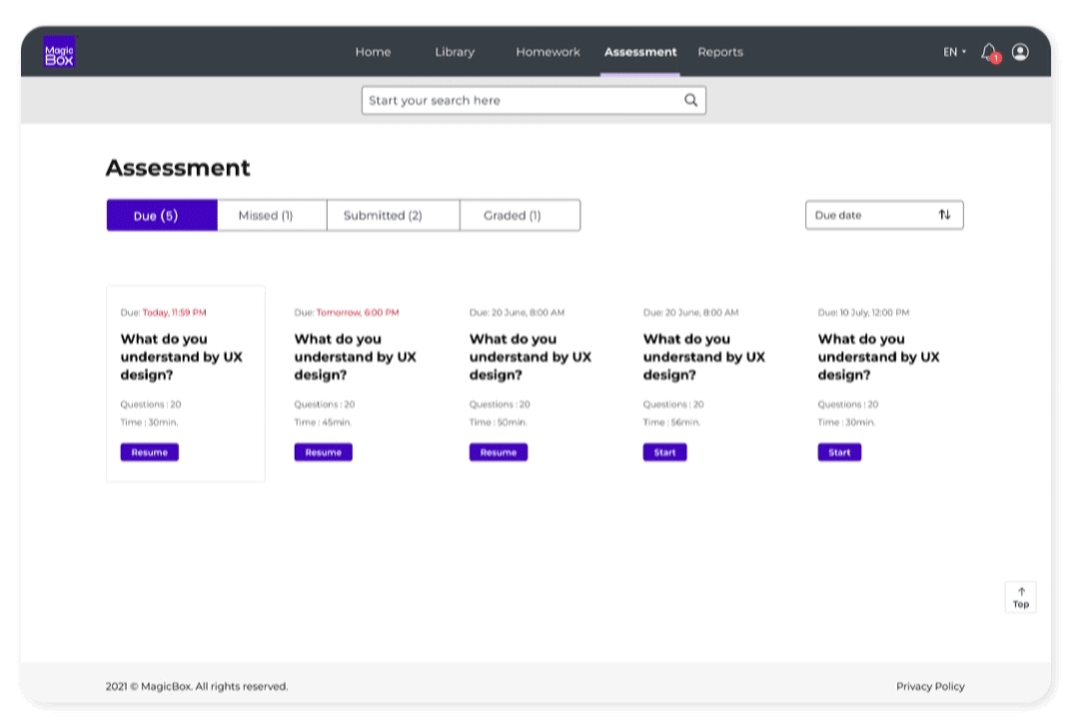Image resolution: width=1079 pixels, height=721 pixels.
Task: Switch to the Submitted (2) tab
Action: tap(393, 216)
